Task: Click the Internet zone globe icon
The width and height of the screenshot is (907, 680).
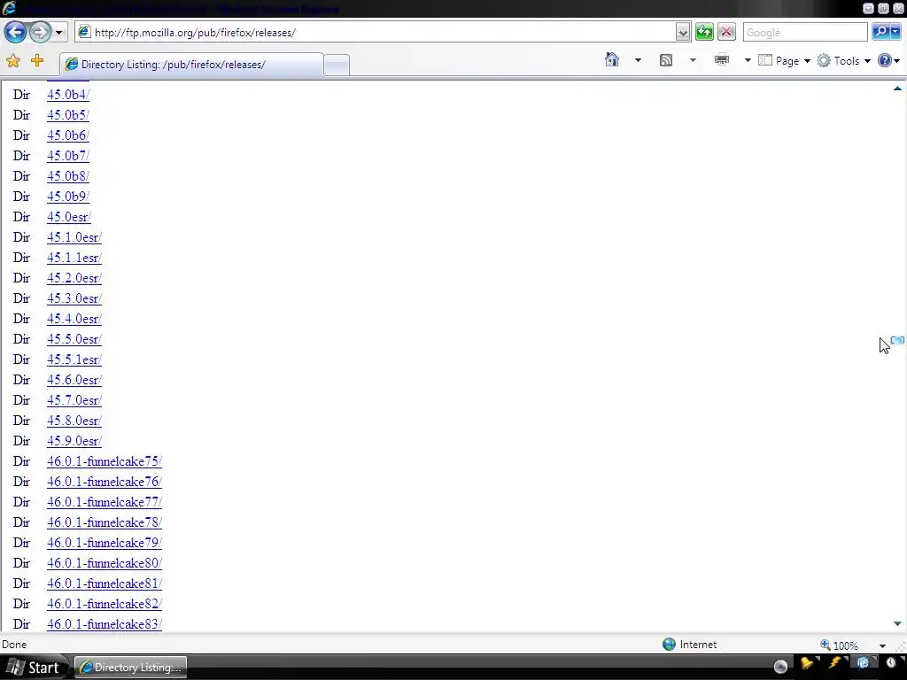Action: click(670, 645)
